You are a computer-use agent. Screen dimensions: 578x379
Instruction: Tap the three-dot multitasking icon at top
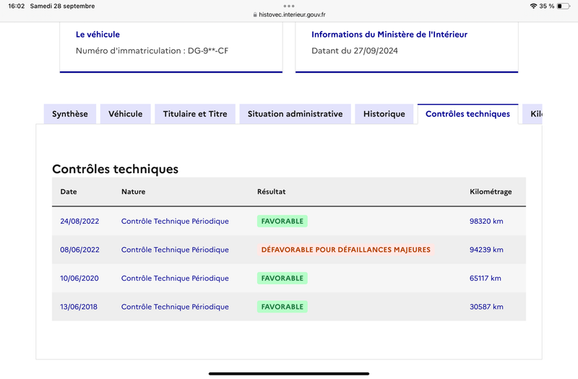288,6
